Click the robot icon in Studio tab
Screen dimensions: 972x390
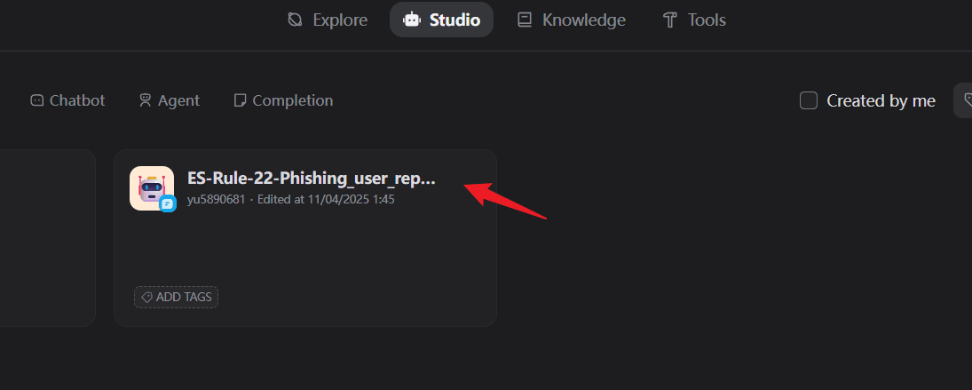tap(412, 20)
